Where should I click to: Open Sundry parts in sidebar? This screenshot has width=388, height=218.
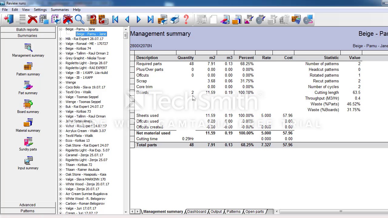pyautogui.click(x=28, y=144)
